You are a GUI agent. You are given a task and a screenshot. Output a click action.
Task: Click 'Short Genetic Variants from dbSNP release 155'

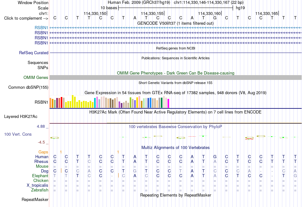[x=175, y=83]
